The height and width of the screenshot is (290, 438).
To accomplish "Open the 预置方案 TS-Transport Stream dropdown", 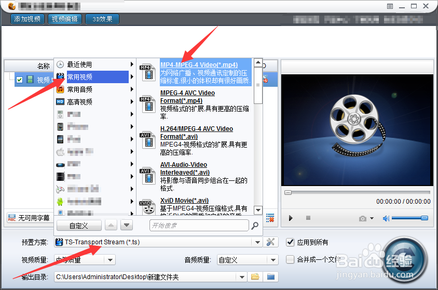I will 258,242.
